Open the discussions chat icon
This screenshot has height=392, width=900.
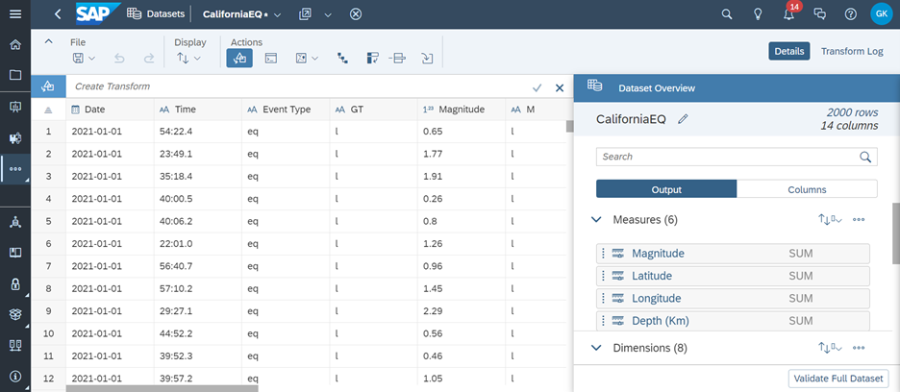[819, 14]
